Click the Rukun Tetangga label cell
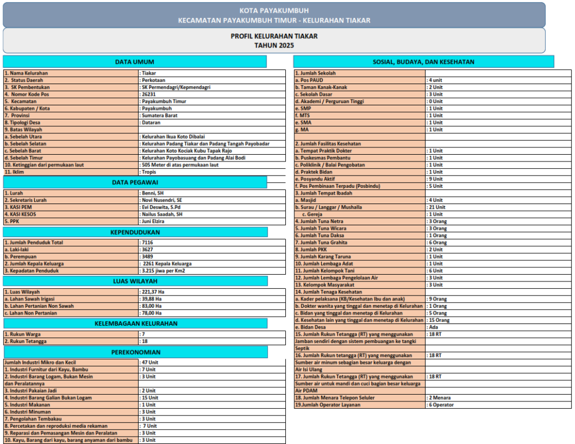Viewport: 575px width, 444px height. click(x=71, y=341)
